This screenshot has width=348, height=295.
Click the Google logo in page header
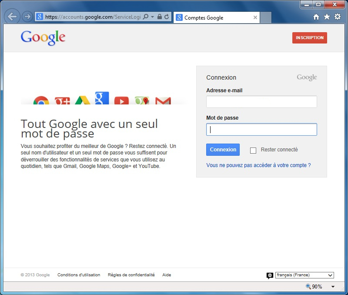(43, 38)
